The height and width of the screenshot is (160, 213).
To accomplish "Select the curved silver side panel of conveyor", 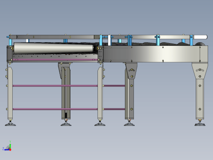I will click(x=156, y=54).
